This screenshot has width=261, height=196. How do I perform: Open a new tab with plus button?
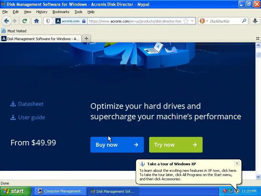pyautogui.click(x=86, y=39)
